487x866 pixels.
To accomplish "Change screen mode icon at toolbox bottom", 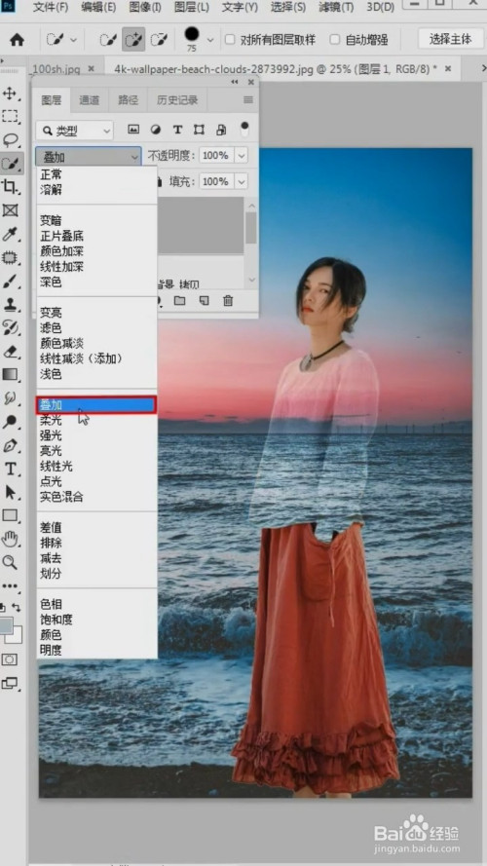I will click(10, 683).
